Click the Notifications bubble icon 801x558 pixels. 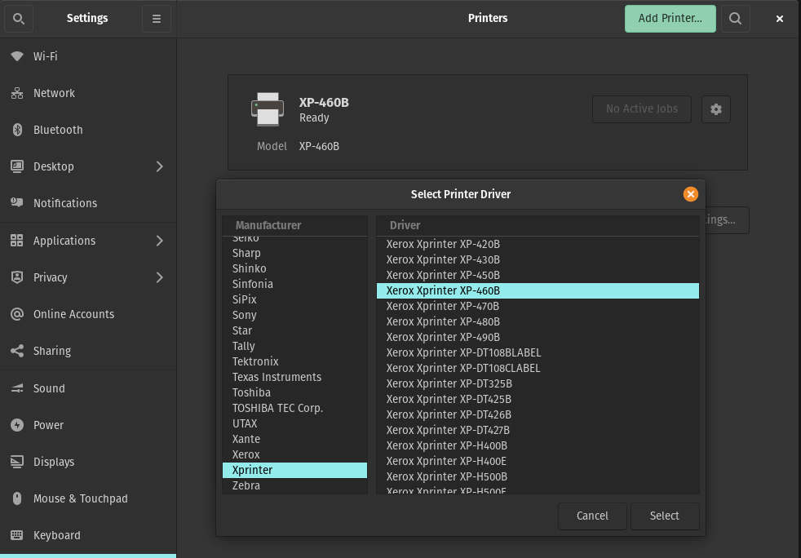coord(17,203)
